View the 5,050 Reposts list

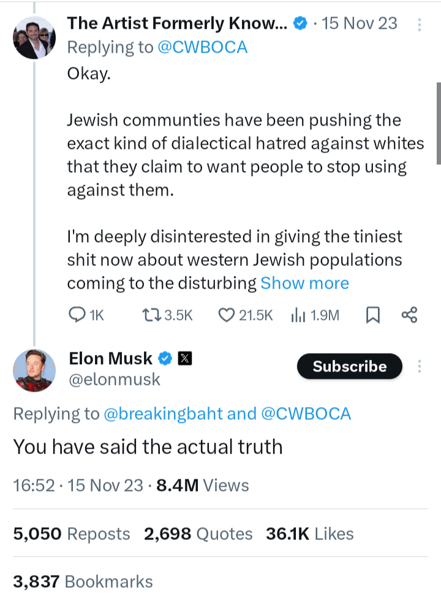point(72,534)
